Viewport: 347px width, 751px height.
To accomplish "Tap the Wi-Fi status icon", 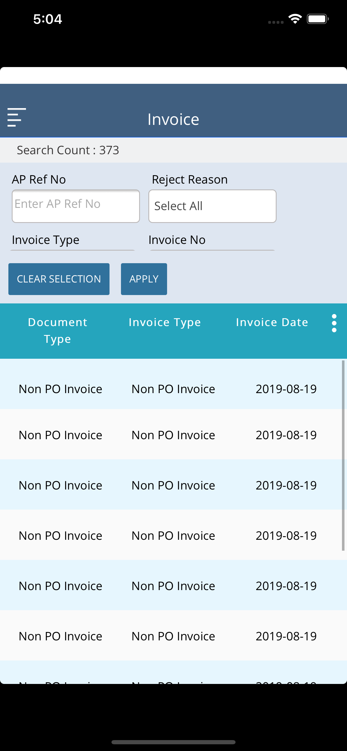I will [295, 19].
